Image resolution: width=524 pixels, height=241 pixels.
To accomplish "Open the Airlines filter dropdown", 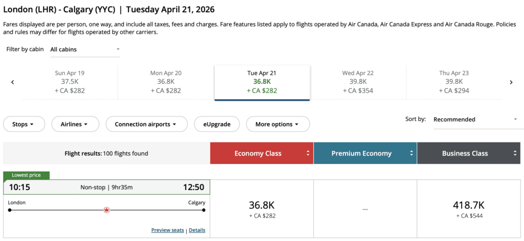I will click(x=74, y=124).
